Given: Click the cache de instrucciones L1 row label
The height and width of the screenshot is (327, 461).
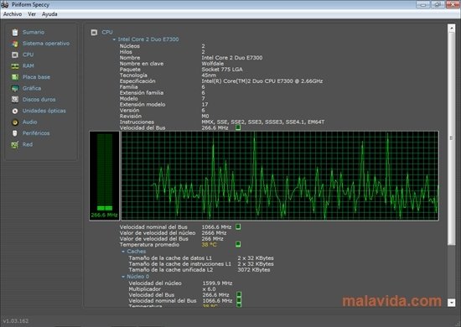Looking at the screenshot, I should (x=179, y=264).
